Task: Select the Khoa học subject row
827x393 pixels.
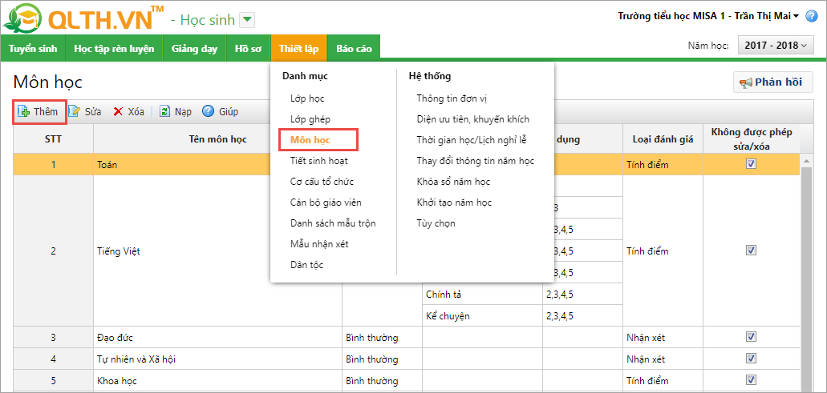Action: click(217, 380)
